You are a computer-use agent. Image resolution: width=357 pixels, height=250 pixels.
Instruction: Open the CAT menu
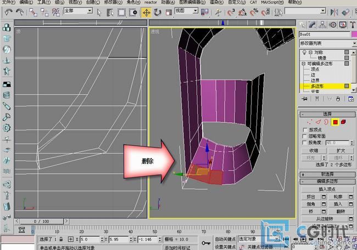pos(253,2)
